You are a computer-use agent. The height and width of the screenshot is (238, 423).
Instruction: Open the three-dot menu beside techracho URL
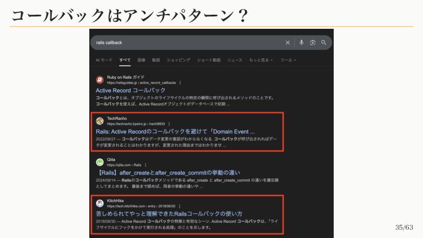[169, 124]
